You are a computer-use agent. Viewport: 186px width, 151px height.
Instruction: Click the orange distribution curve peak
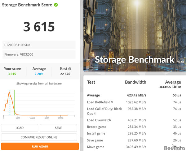click(9, 92)
